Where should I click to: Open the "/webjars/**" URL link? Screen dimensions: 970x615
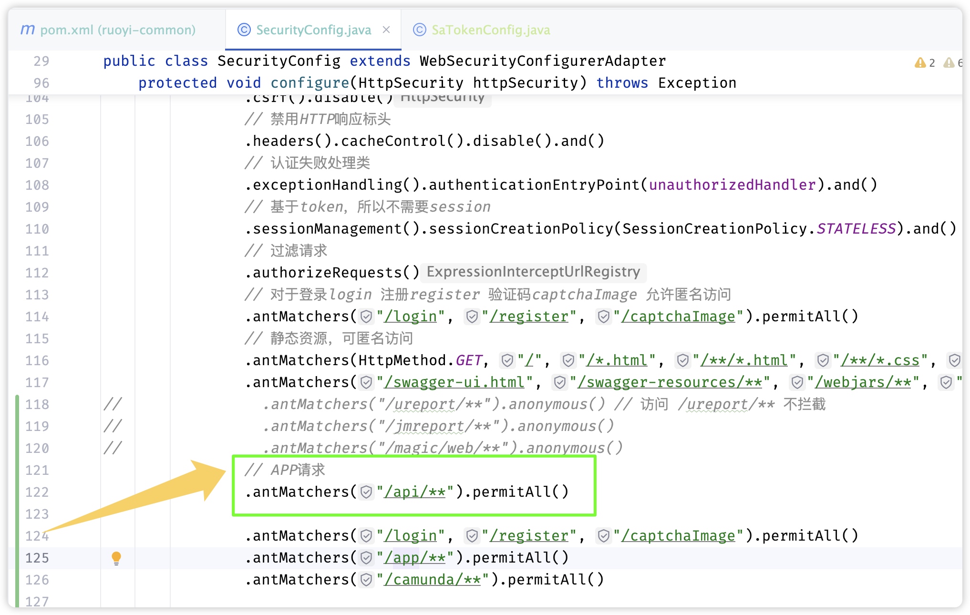point(863,382)
